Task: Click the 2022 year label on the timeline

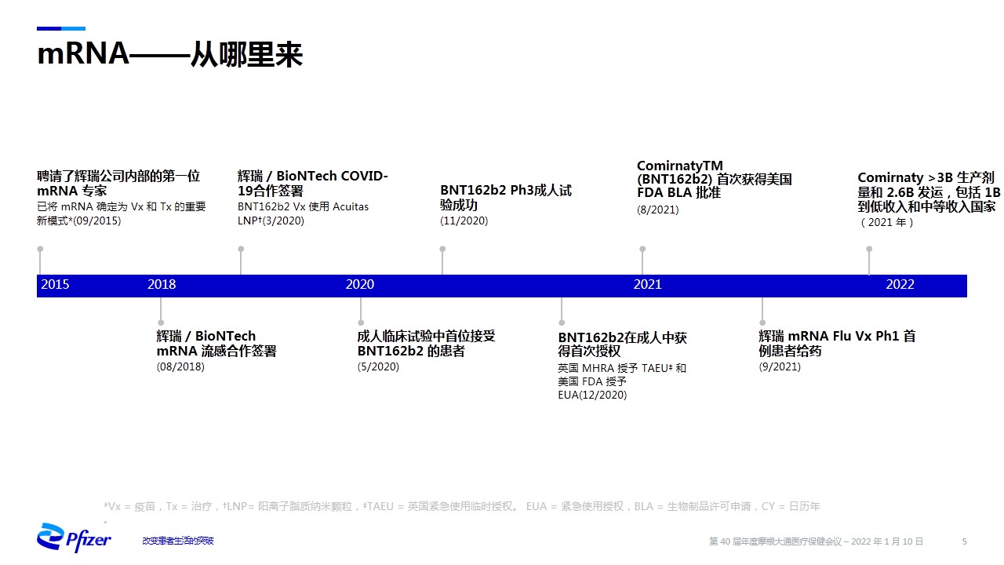Action: pos(900,285)
